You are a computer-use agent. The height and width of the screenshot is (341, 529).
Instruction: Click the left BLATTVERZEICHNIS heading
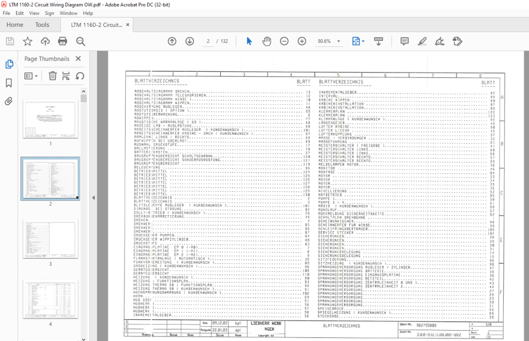[157, 81]
